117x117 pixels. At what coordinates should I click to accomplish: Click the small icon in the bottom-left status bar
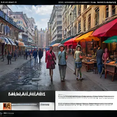point(1,113)
